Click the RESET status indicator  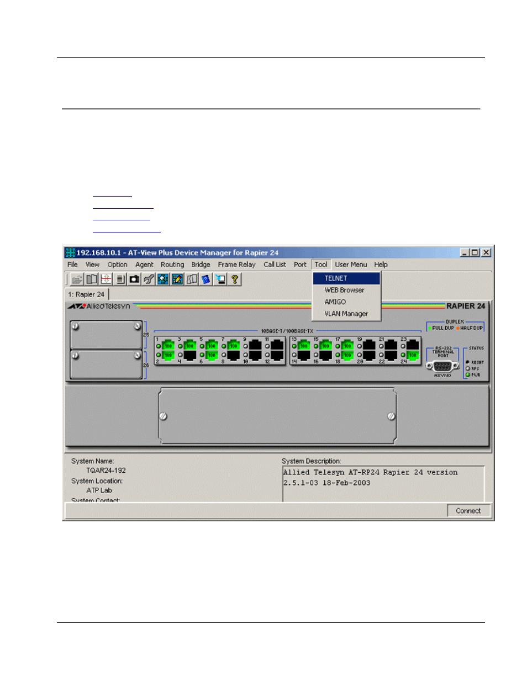(x=468, y=362)
